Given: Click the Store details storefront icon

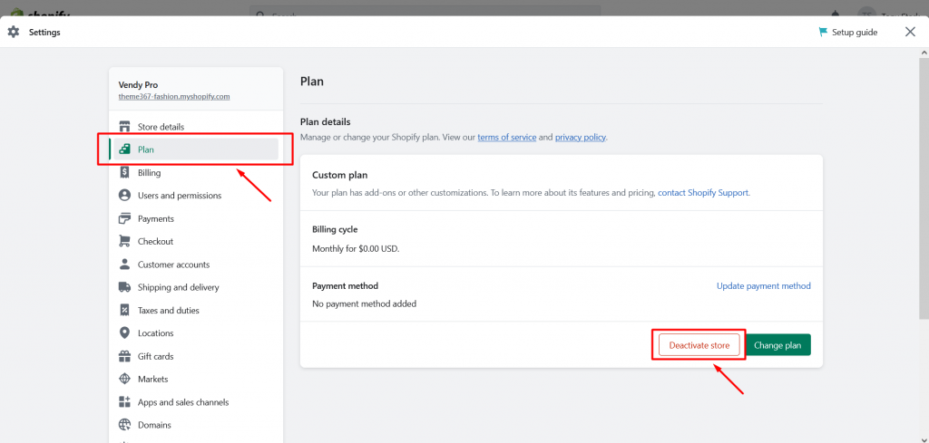Looking at the screenshot, I should [124, 127].
